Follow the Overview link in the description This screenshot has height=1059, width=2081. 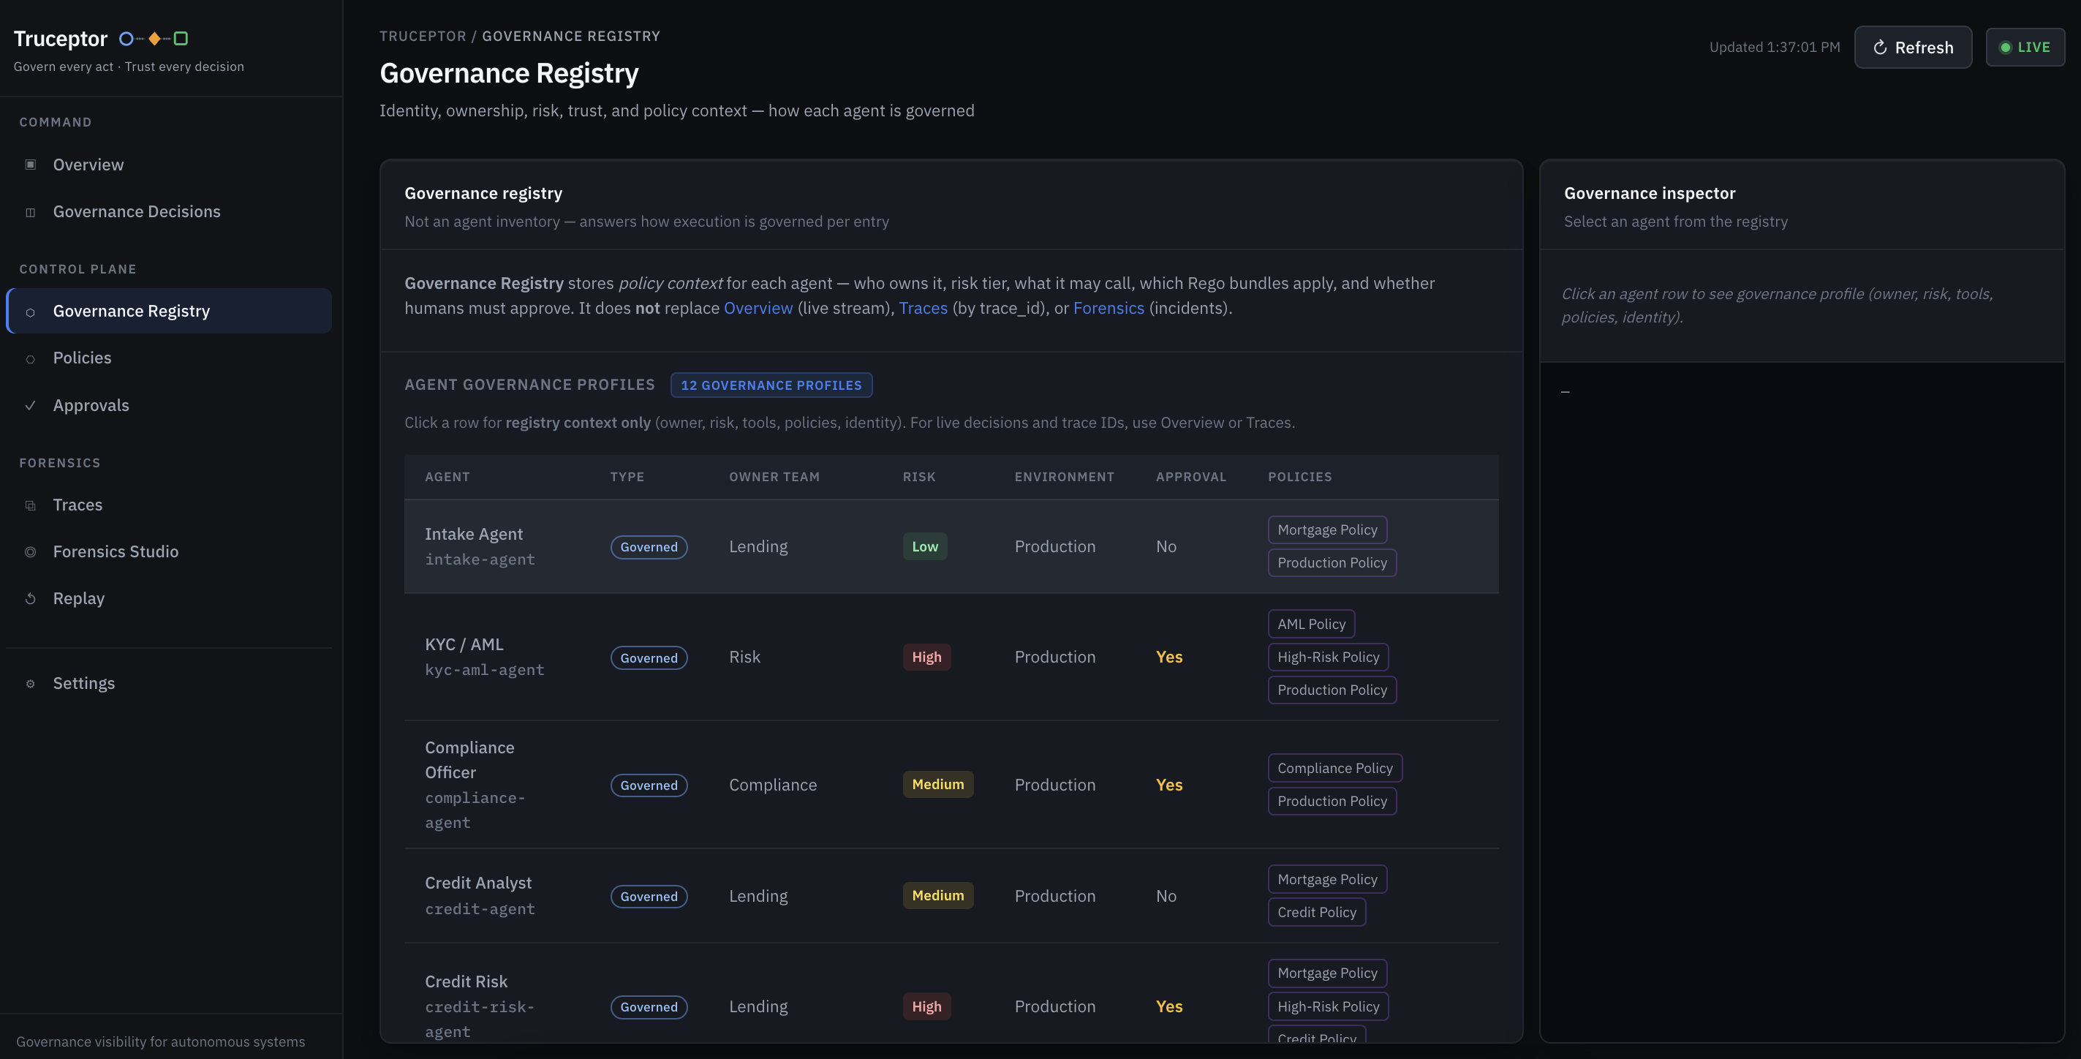(758, 308)
